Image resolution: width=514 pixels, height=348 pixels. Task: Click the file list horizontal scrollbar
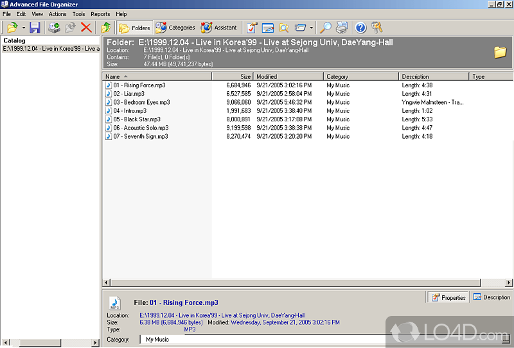click(296, 283)
